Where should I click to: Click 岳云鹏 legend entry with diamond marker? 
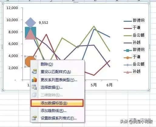pos(134,64)
